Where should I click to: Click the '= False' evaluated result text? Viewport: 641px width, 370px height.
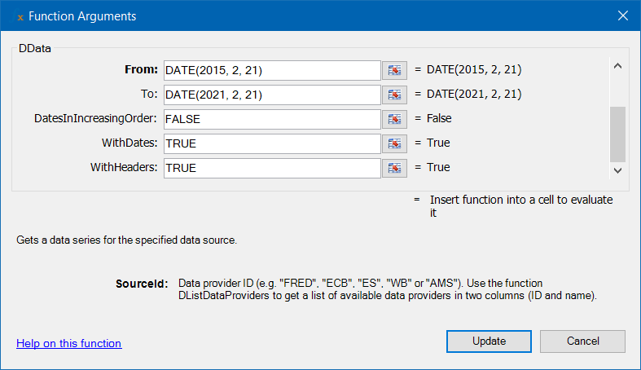(x=433, y=118)
